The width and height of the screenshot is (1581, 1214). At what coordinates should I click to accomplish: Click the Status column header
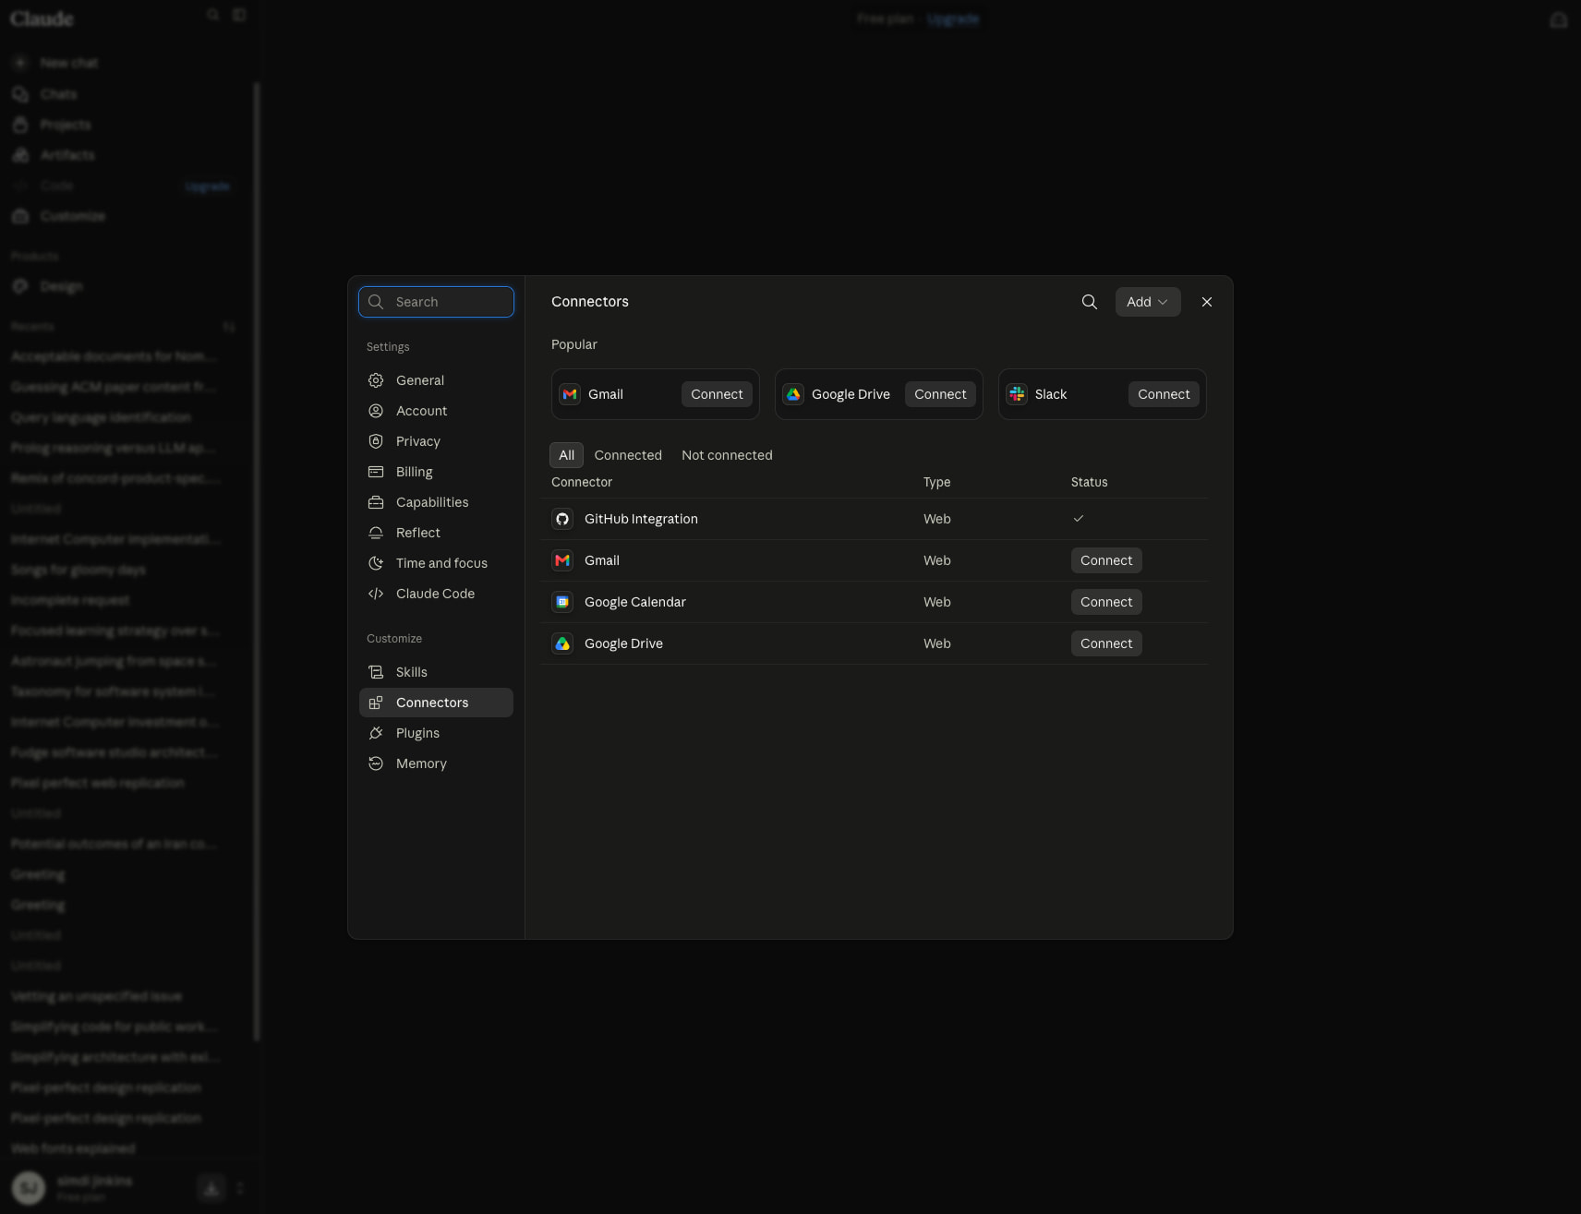coord(1089,482)
